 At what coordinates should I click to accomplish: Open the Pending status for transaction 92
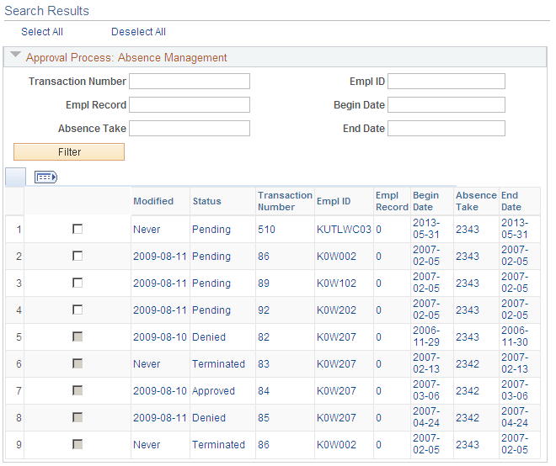pos(211,310)
